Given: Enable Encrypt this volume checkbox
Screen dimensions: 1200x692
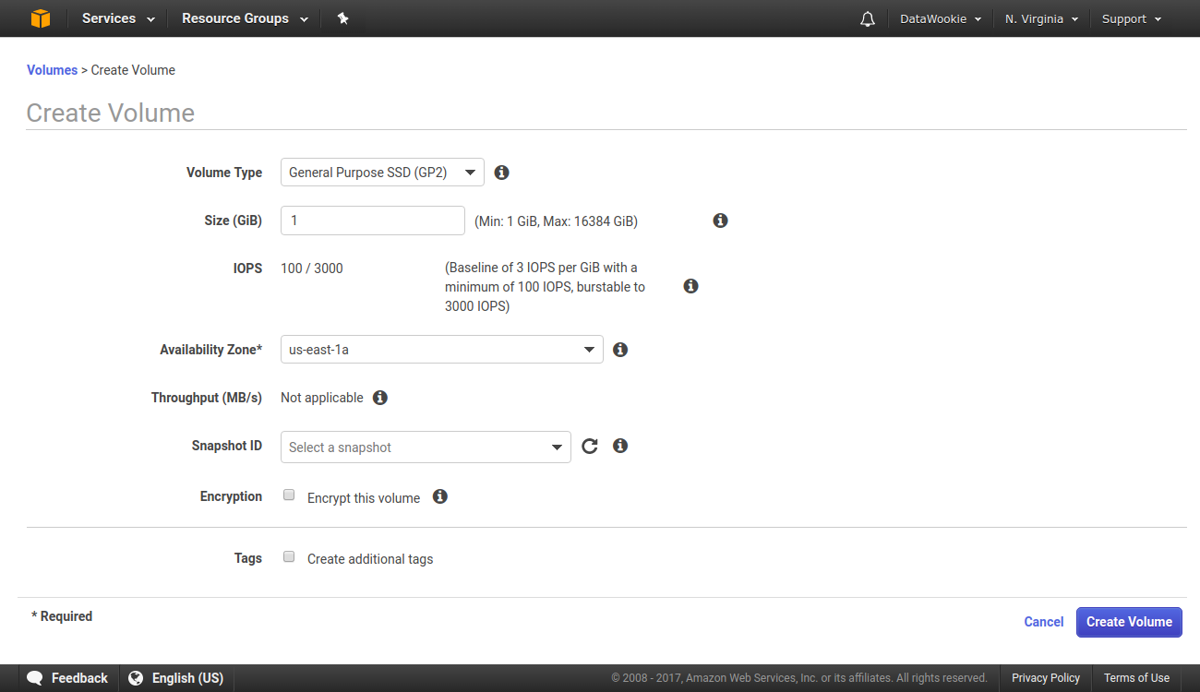Looking at the screenshot, I should pyautogui.click(x=289, y=495).
